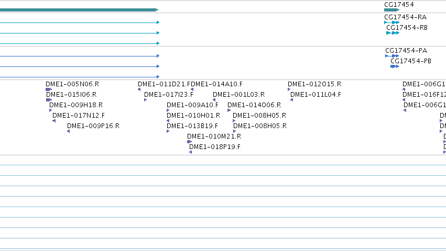Select the arrow glyph under DME1-018P19.F
This screenshot has width=446, height=251.
pos(190,152)
